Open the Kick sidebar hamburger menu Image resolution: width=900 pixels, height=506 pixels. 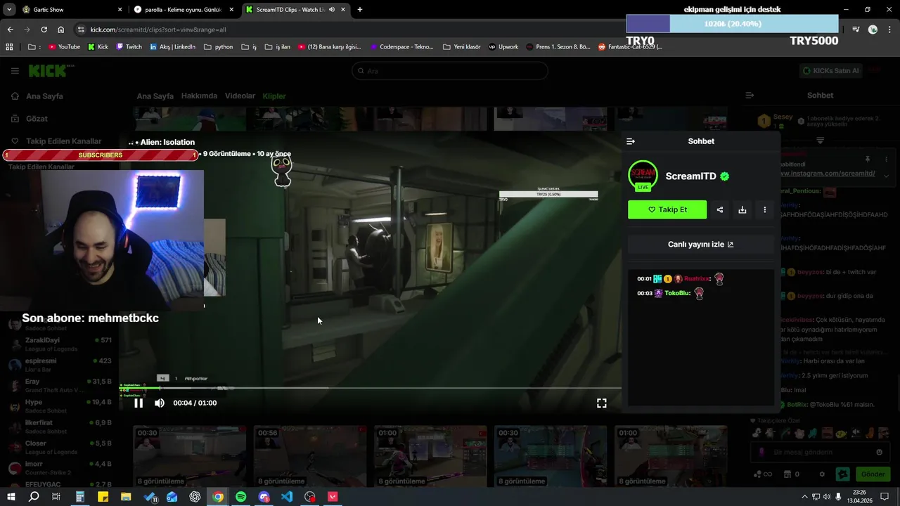tap(15, 71)
